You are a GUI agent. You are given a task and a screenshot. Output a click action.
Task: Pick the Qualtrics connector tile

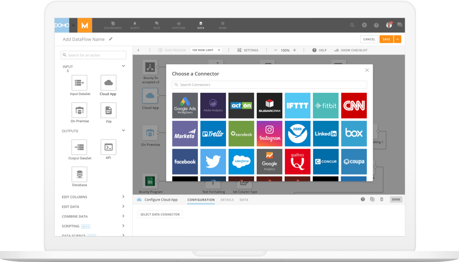point(297,162)
